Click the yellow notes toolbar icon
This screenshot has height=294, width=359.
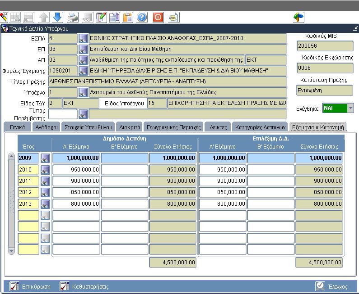click(x=174, y=18)
